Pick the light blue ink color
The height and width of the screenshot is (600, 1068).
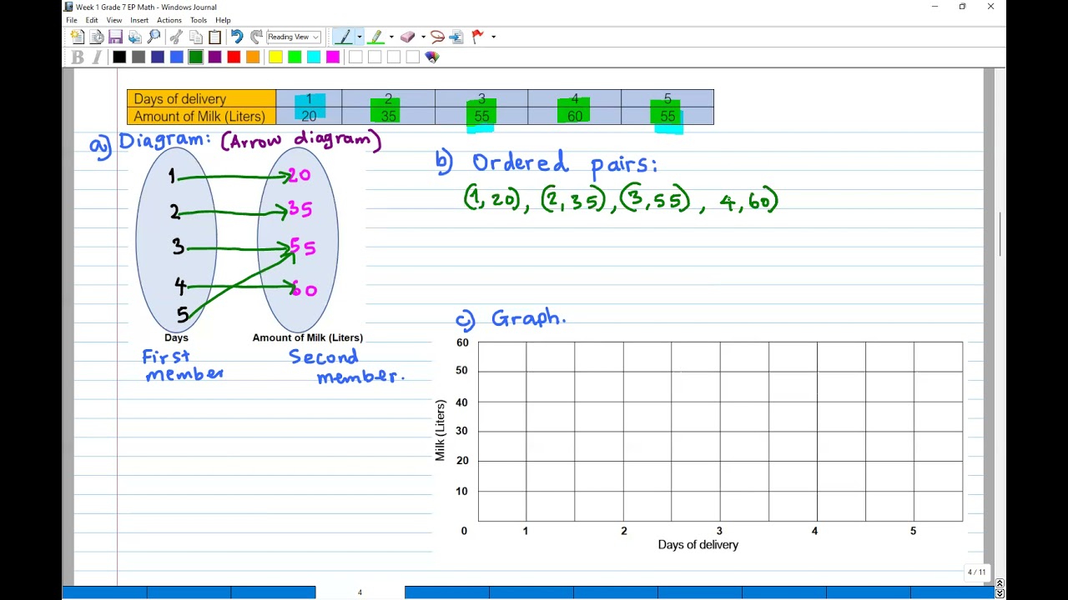[x=177, y=57]
